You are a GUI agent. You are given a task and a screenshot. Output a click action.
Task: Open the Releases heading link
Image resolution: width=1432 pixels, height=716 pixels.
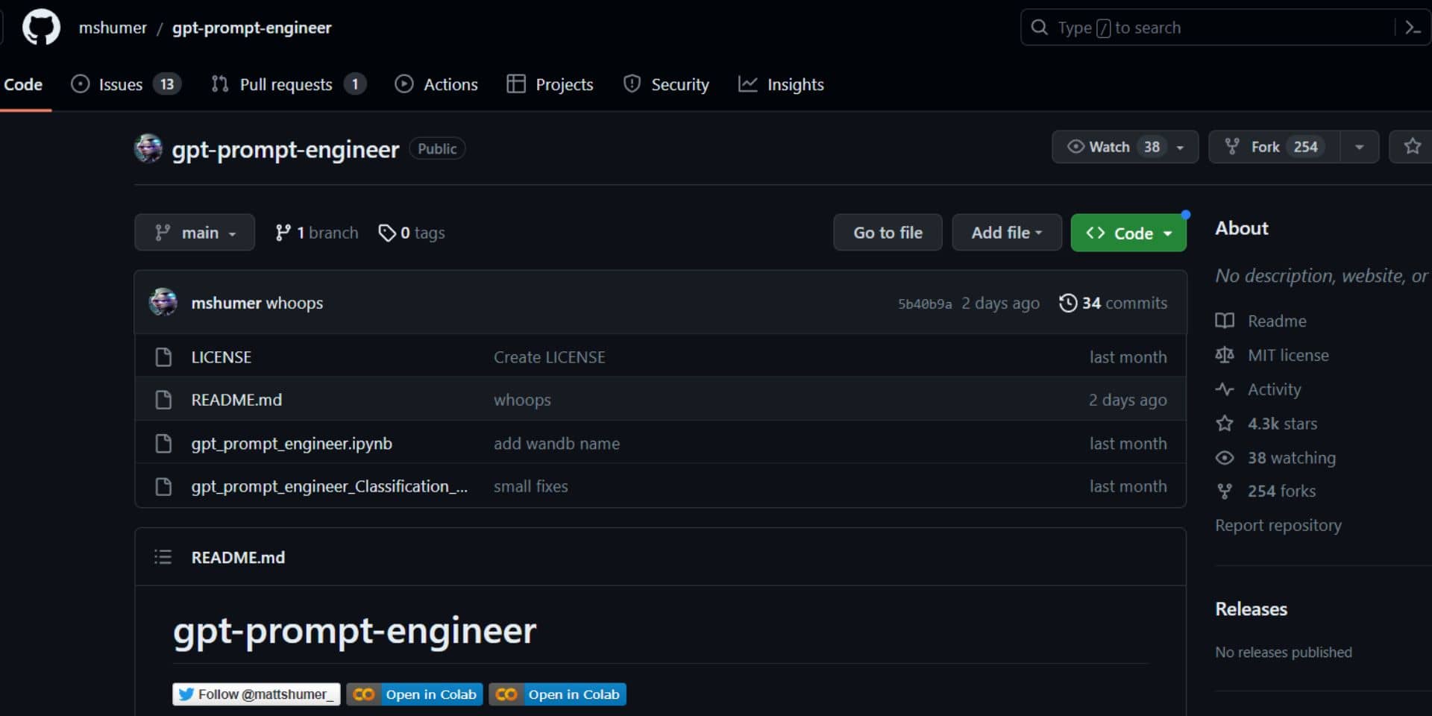[x=1252, y=609]
